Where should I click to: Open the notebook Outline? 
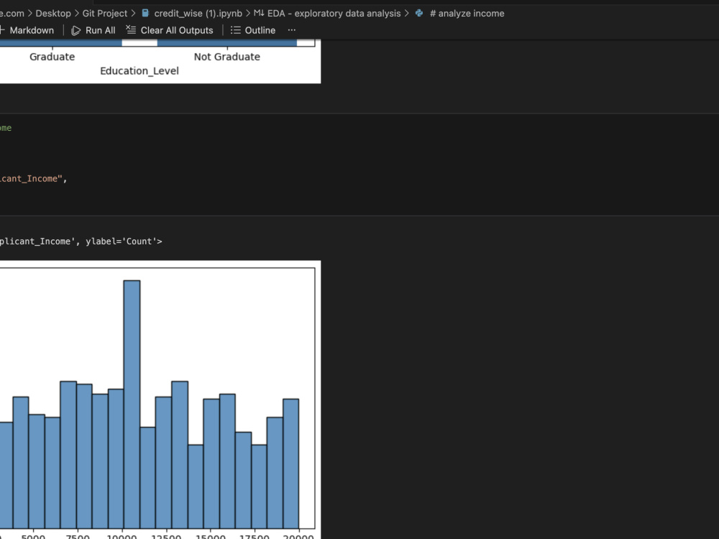coord(253,30)
